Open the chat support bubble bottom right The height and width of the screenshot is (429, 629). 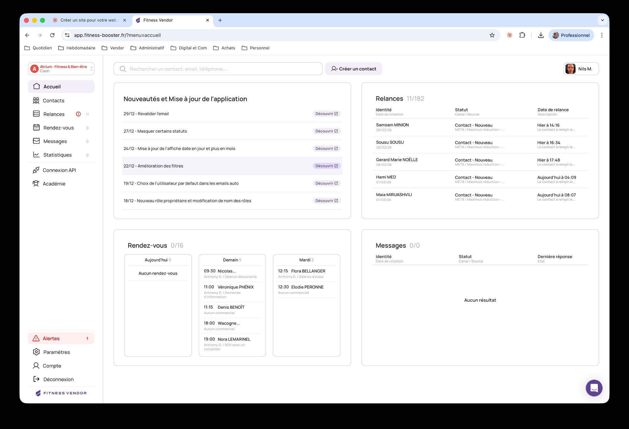click(x=594, y=388)
